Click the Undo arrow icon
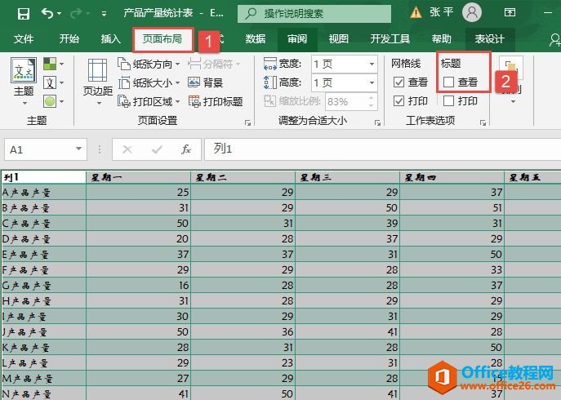The image size is (561, 400). pyautogui.click(x=47, y=13)
